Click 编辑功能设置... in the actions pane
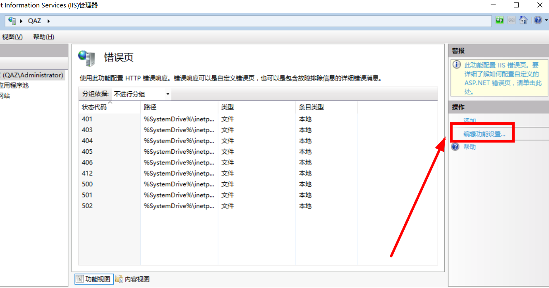This screenshot has width=549, height=288. (x=484, y=134)
